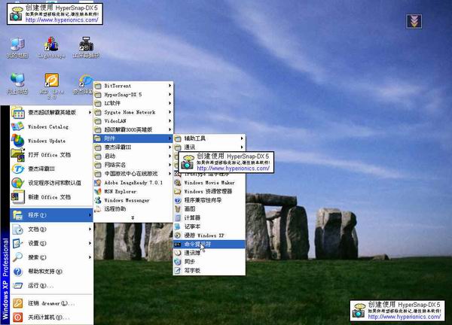
Task: Launch MSN Explorer from Programs
Action: point(133,191)
